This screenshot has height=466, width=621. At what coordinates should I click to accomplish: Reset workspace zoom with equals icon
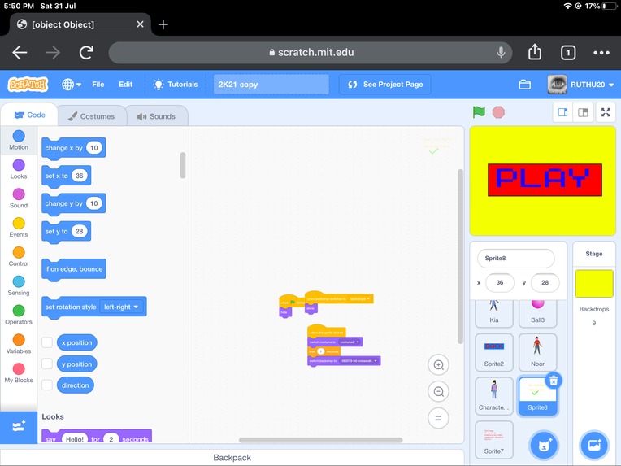(x=438, y=418)
